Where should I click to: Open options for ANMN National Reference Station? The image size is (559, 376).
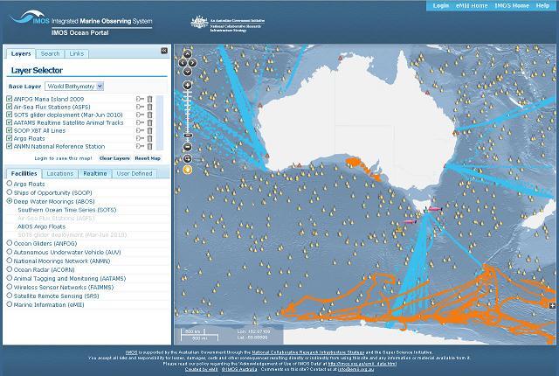click(x=140, y=146)
